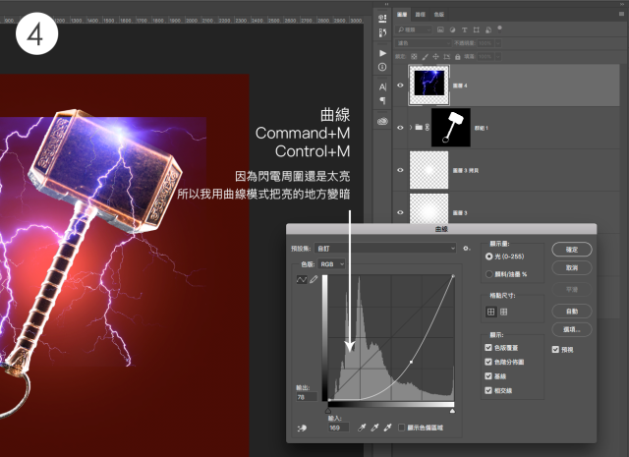Click the 自動 auto button

coord(571,311)
